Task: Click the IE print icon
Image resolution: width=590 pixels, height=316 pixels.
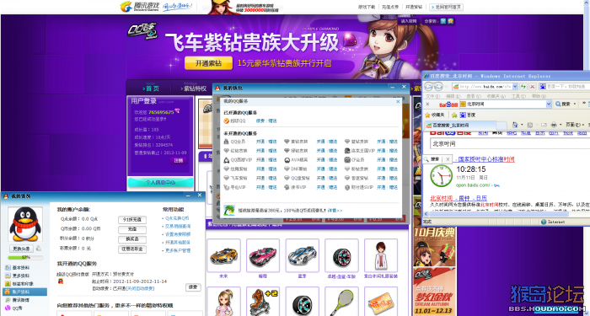Action: [553, 125]
